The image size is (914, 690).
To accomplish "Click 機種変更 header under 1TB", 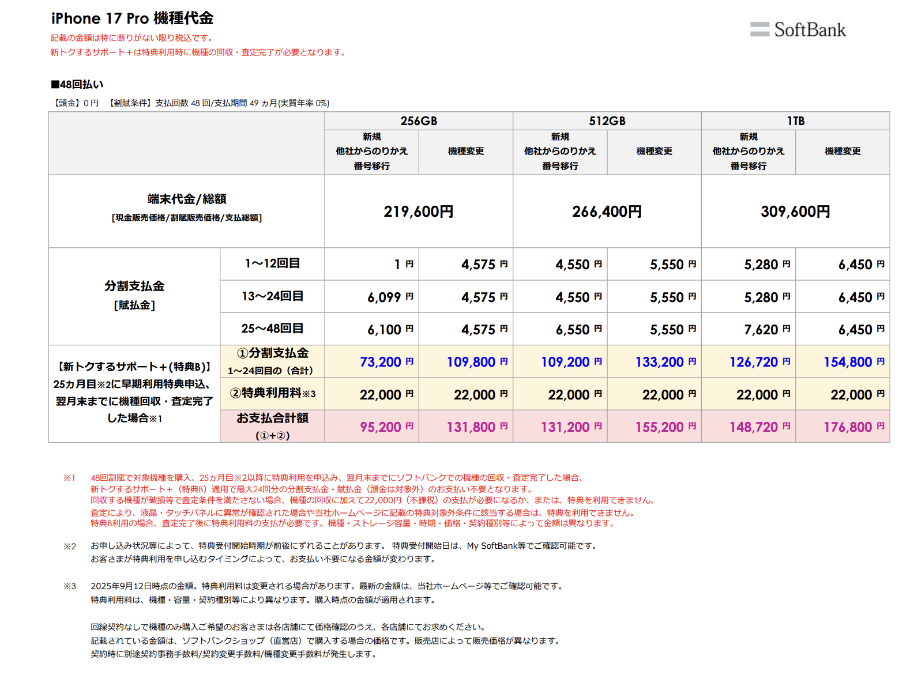I will point(842,151).
